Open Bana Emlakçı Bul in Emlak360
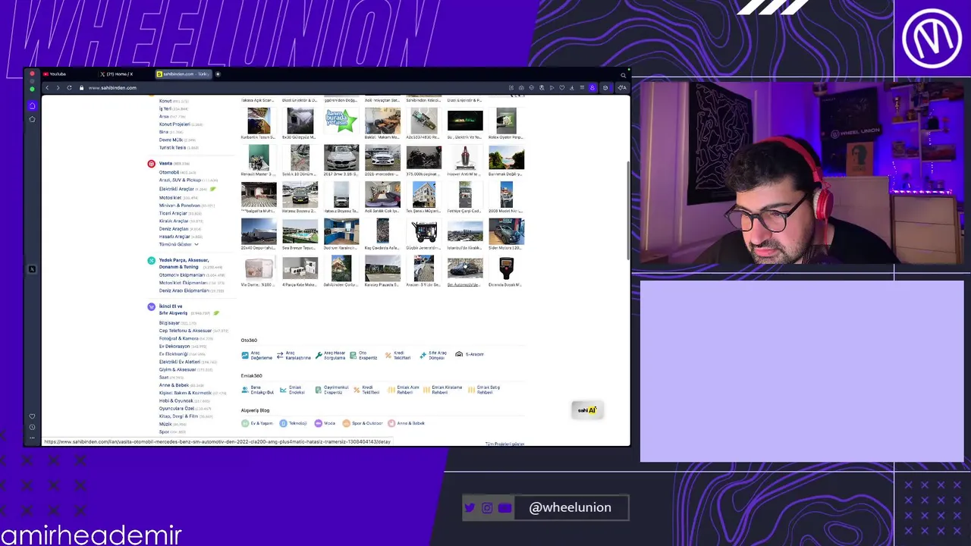 click(x=257, y=390)
